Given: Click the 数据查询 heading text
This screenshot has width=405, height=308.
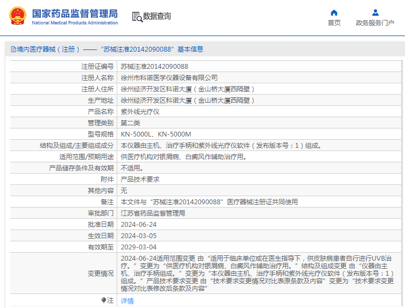Looking at the screenshot, I should tap(157, 17).
